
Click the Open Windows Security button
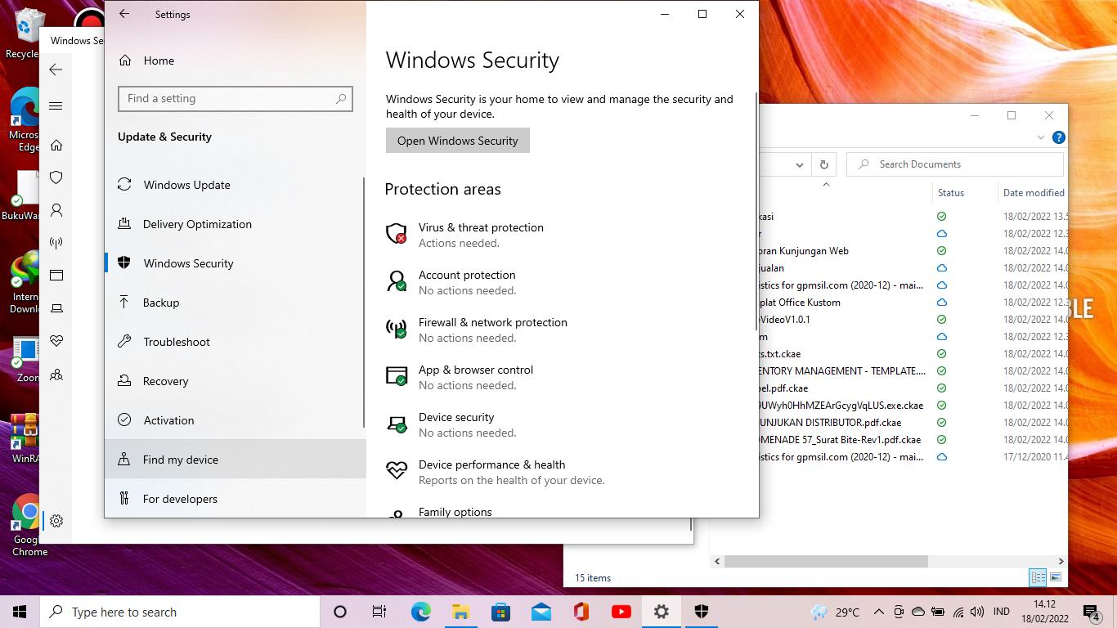[x=457, y=141]
